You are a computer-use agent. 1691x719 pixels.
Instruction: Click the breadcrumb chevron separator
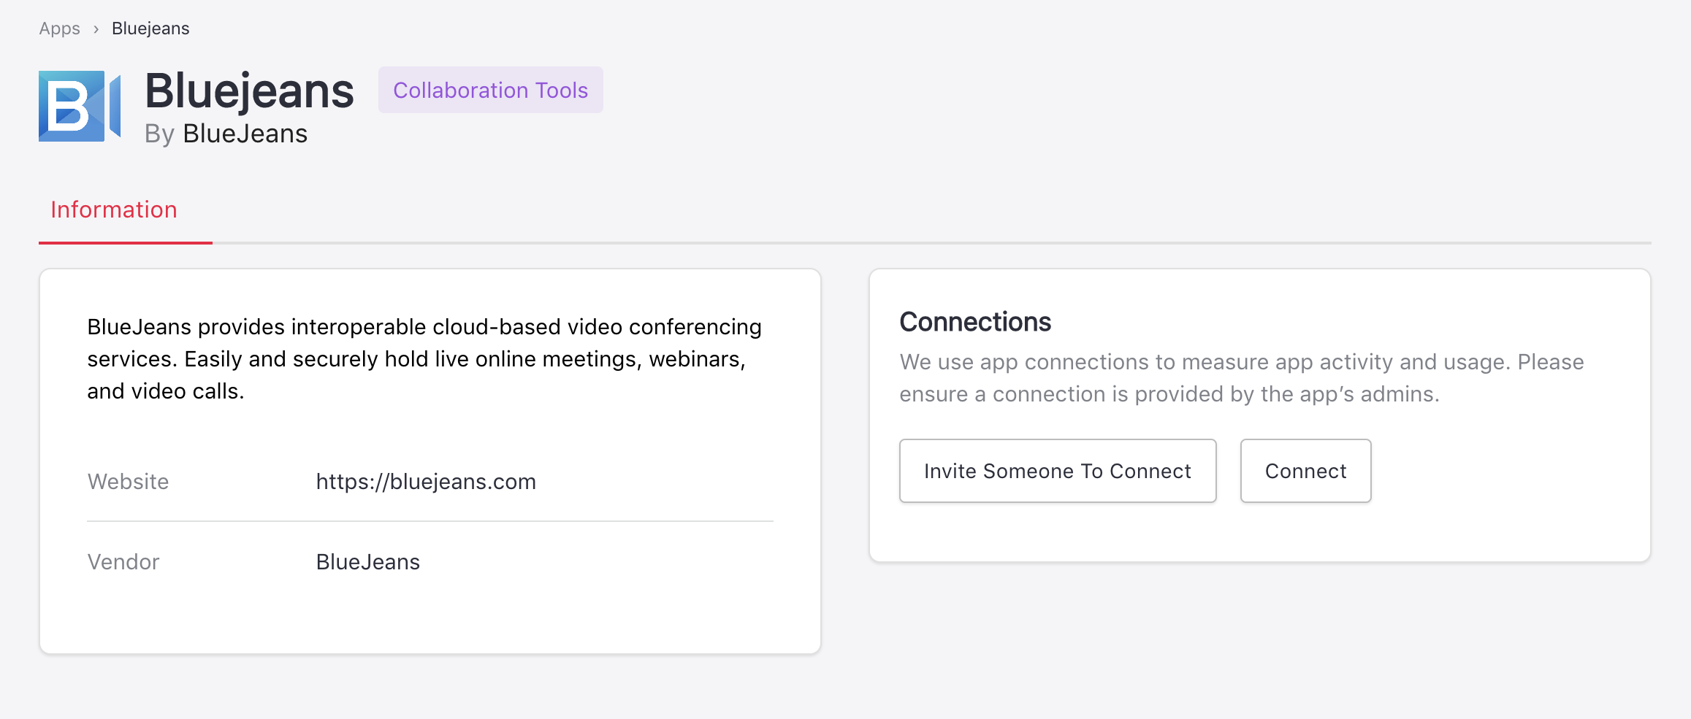click(96, 29)
